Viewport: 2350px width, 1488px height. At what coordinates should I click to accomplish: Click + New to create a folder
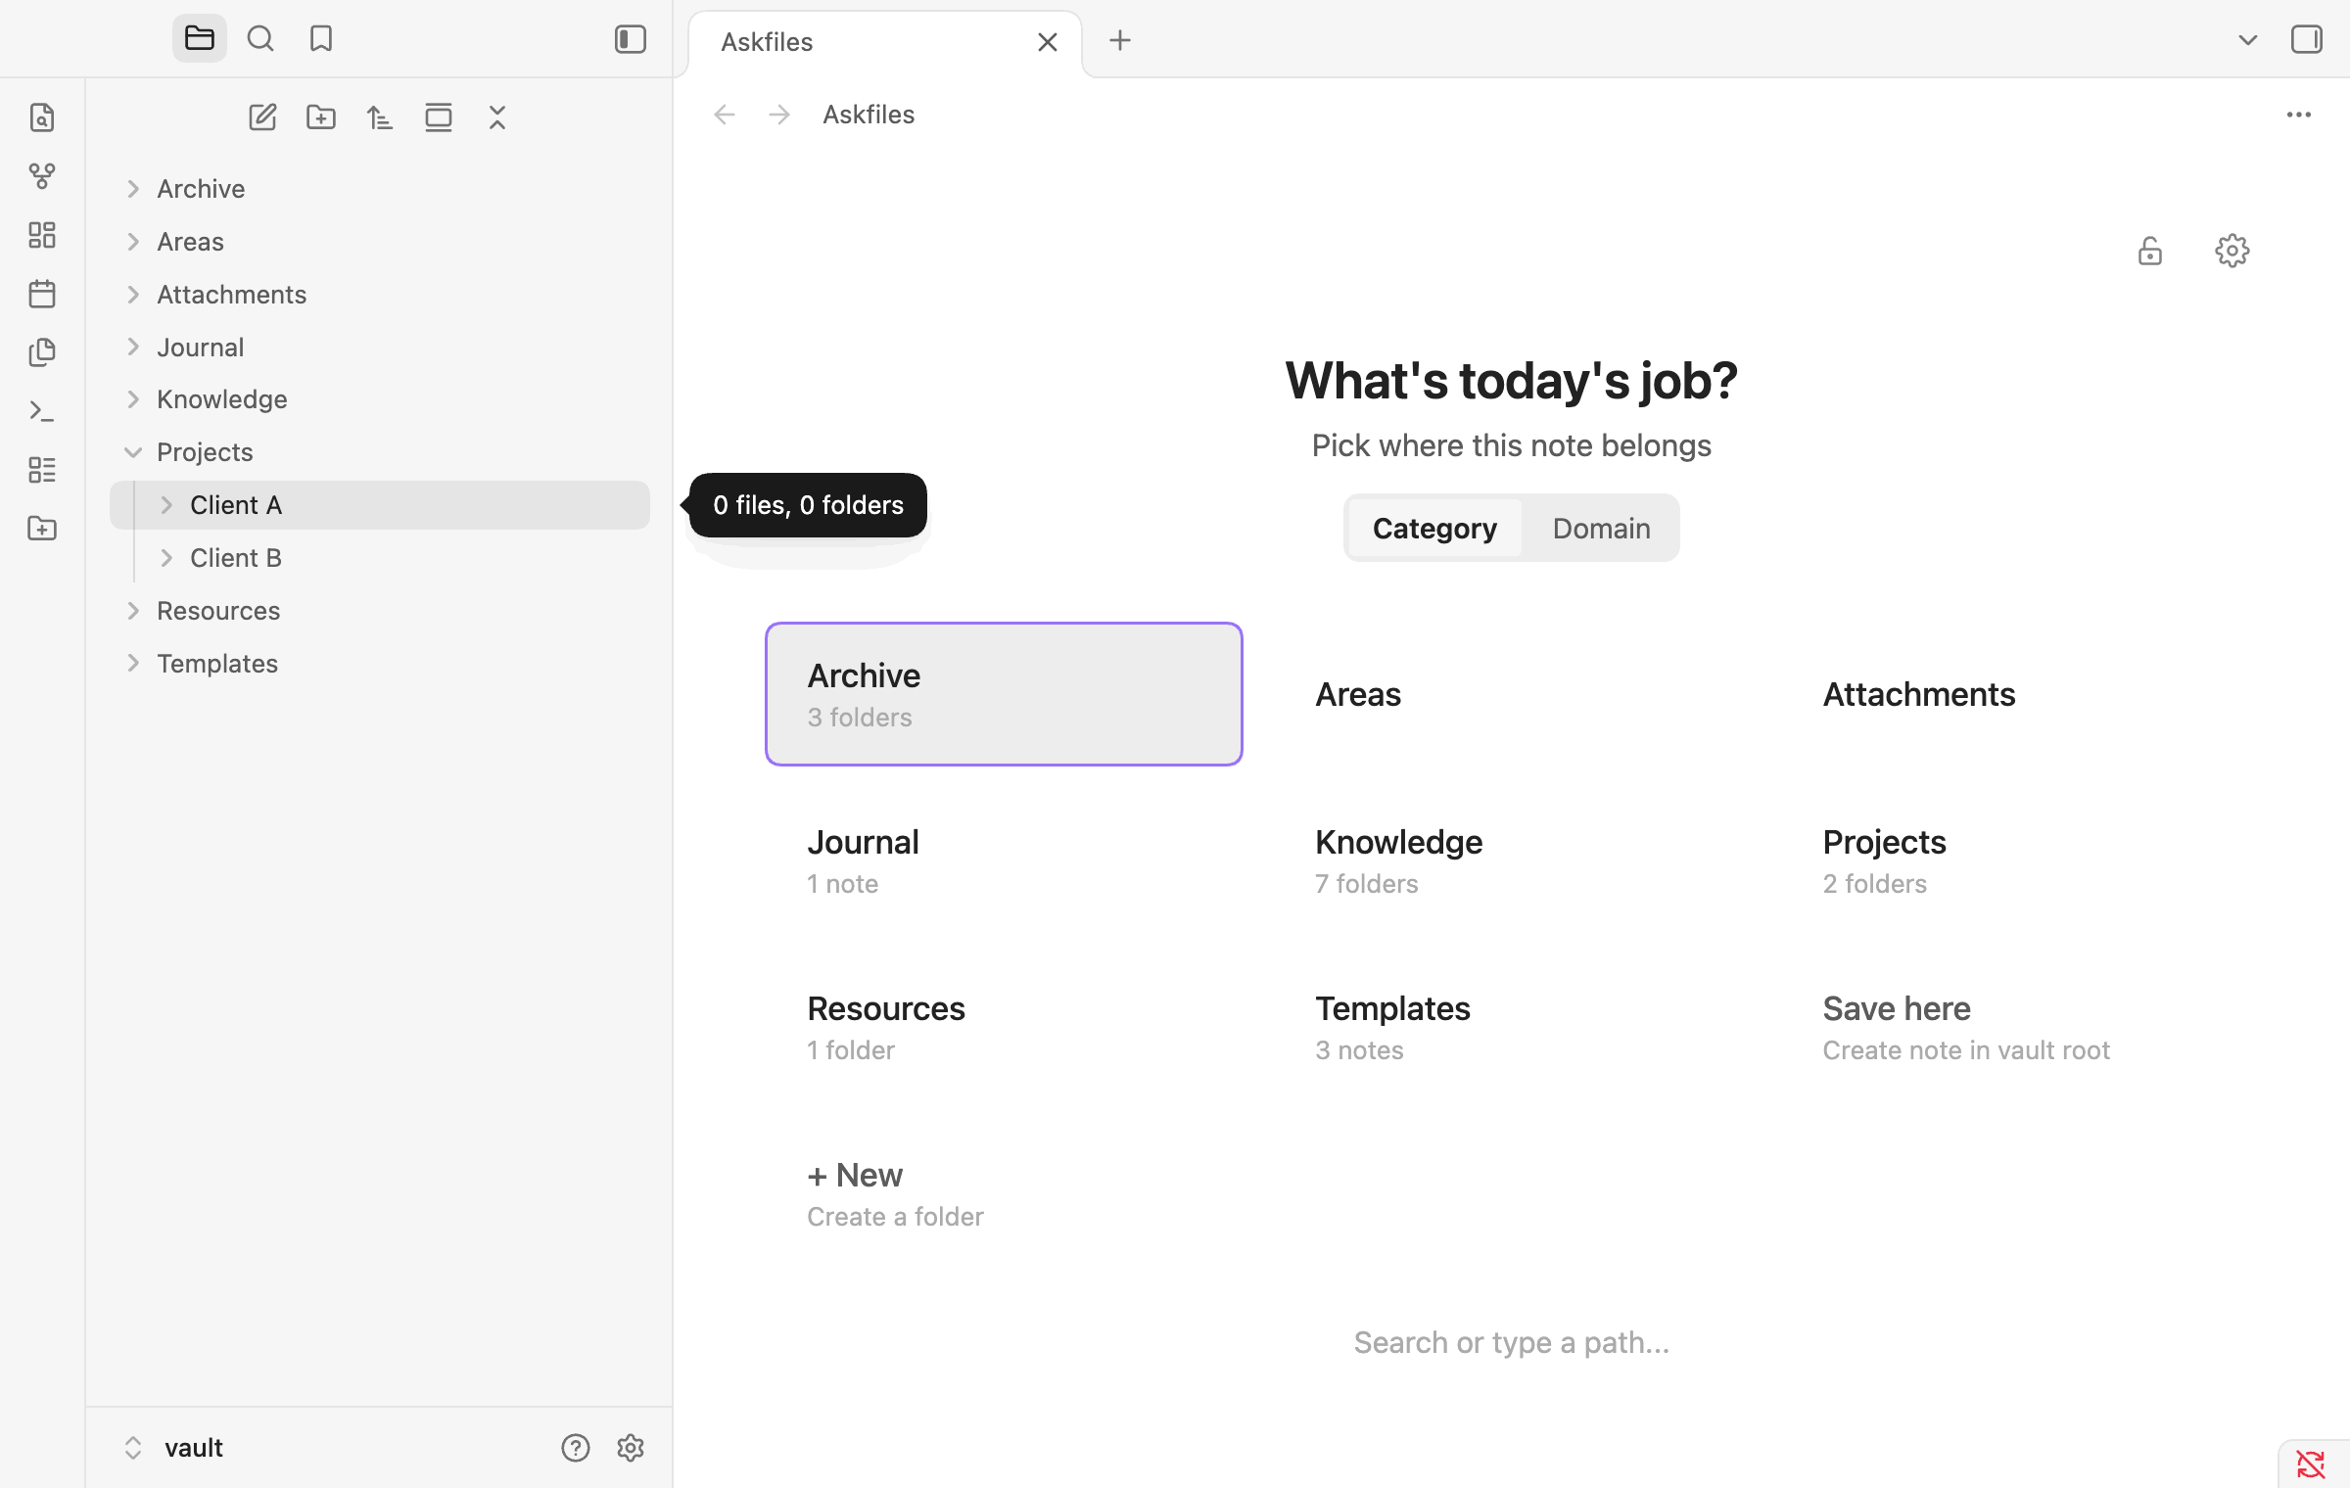[1004, 1193]
